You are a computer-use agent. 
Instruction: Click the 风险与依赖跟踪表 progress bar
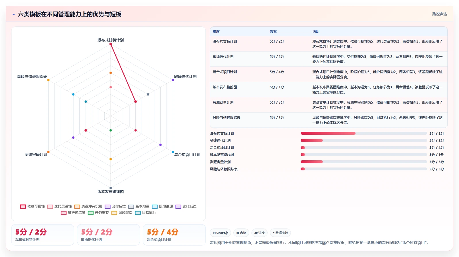click(364, 169)
